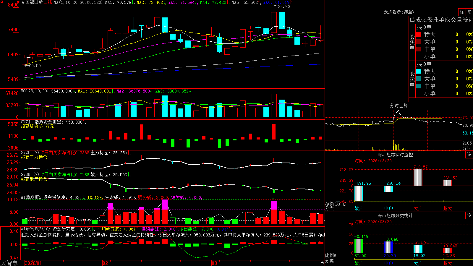Open the red question mark help icon
The height and width of the screenshot is (266, 473).
18,2
